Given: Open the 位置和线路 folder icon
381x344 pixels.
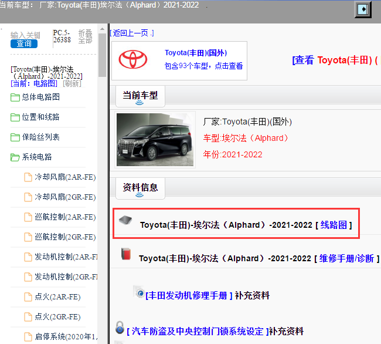Looking at the screenshot, I should (15, 117).
